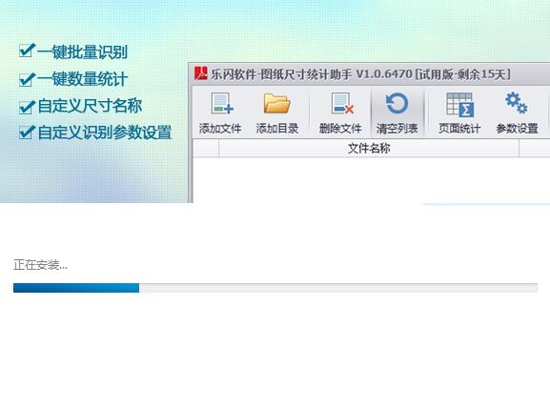Select the 清空列表 clear list icon
550x408 pixels.
[397, 104]
